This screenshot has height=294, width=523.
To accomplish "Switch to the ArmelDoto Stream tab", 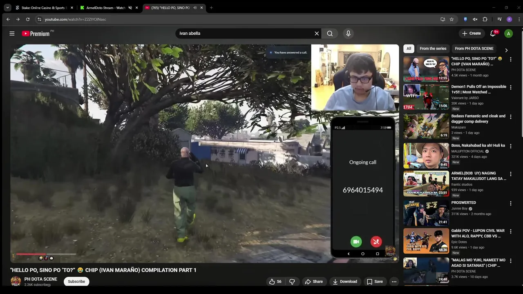I will [x=109, y=8].
